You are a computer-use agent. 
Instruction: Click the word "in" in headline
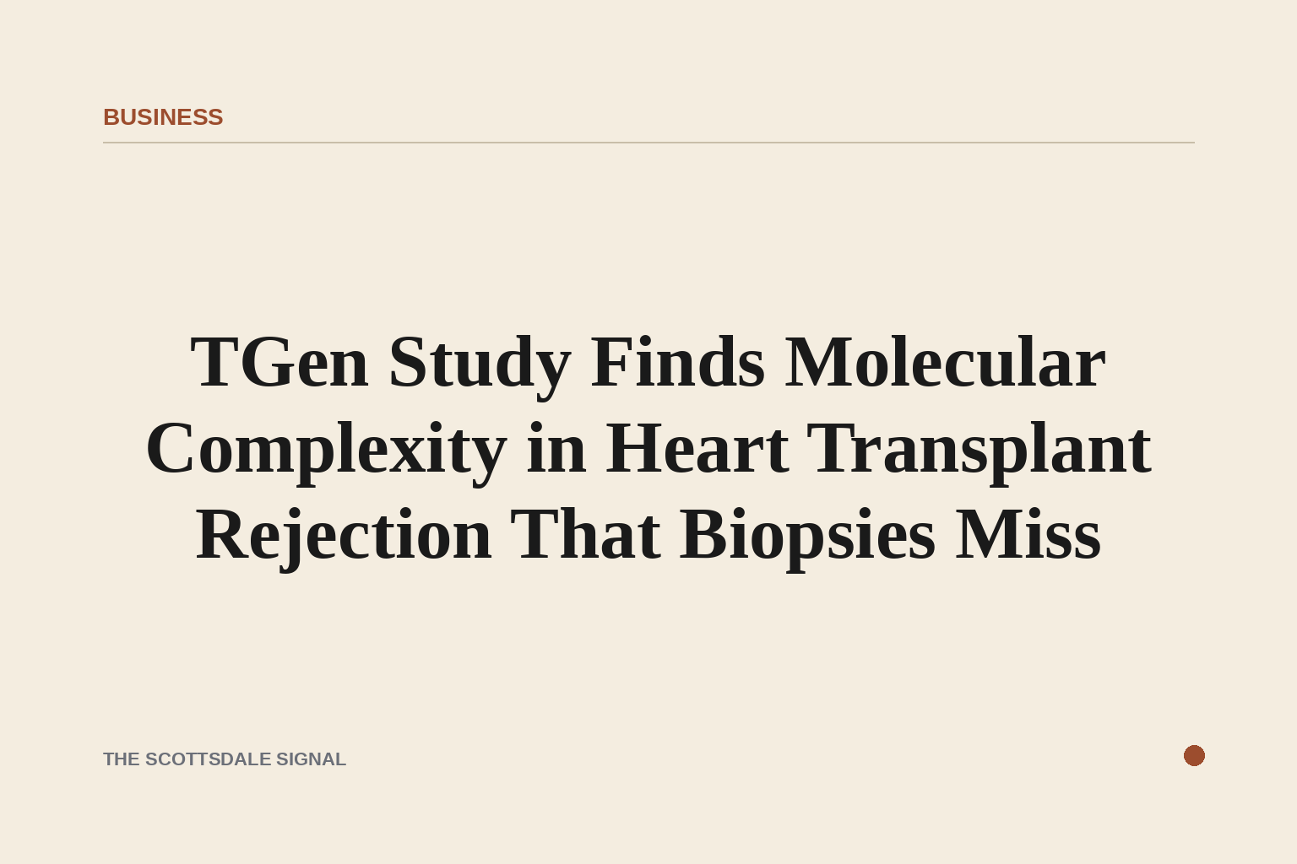(556, 450)
